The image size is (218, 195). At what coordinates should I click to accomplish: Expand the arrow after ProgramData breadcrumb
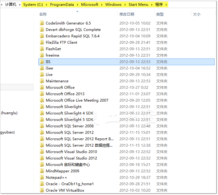pos(78,5)
